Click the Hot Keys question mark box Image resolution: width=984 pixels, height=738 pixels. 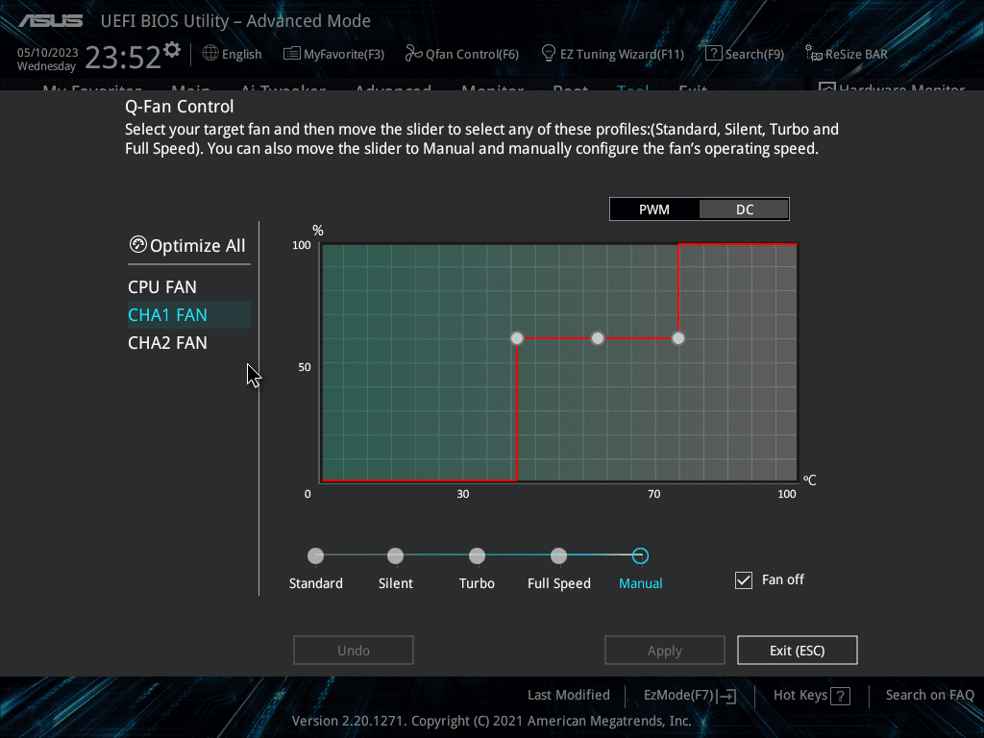tap(840, 696)
